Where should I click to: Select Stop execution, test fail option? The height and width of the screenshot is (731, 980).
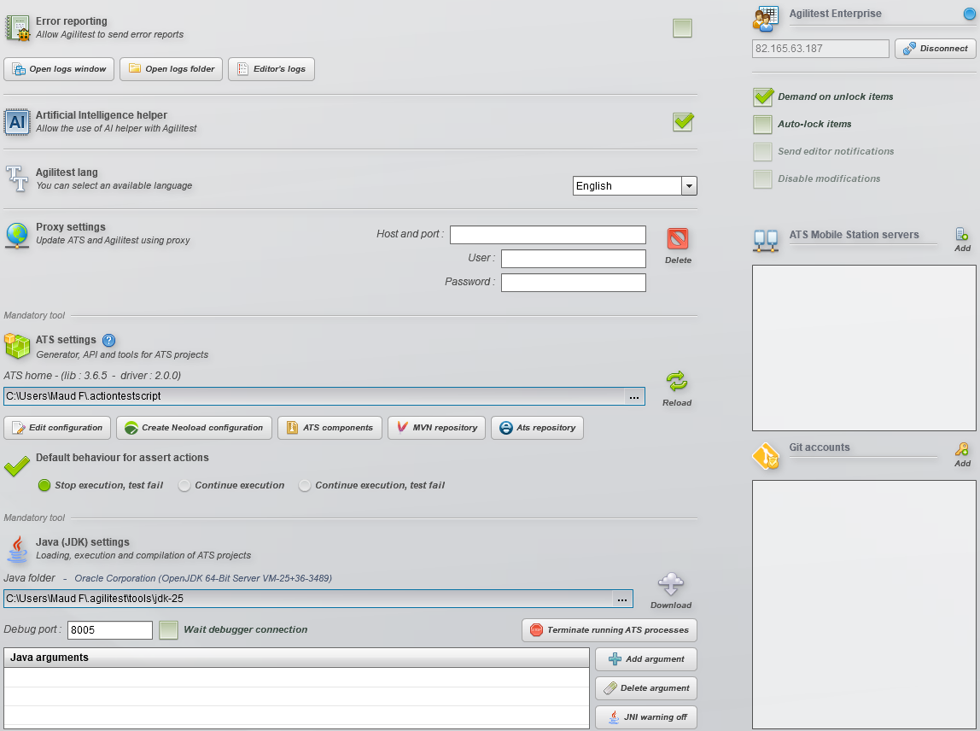(x=44, y=485)
